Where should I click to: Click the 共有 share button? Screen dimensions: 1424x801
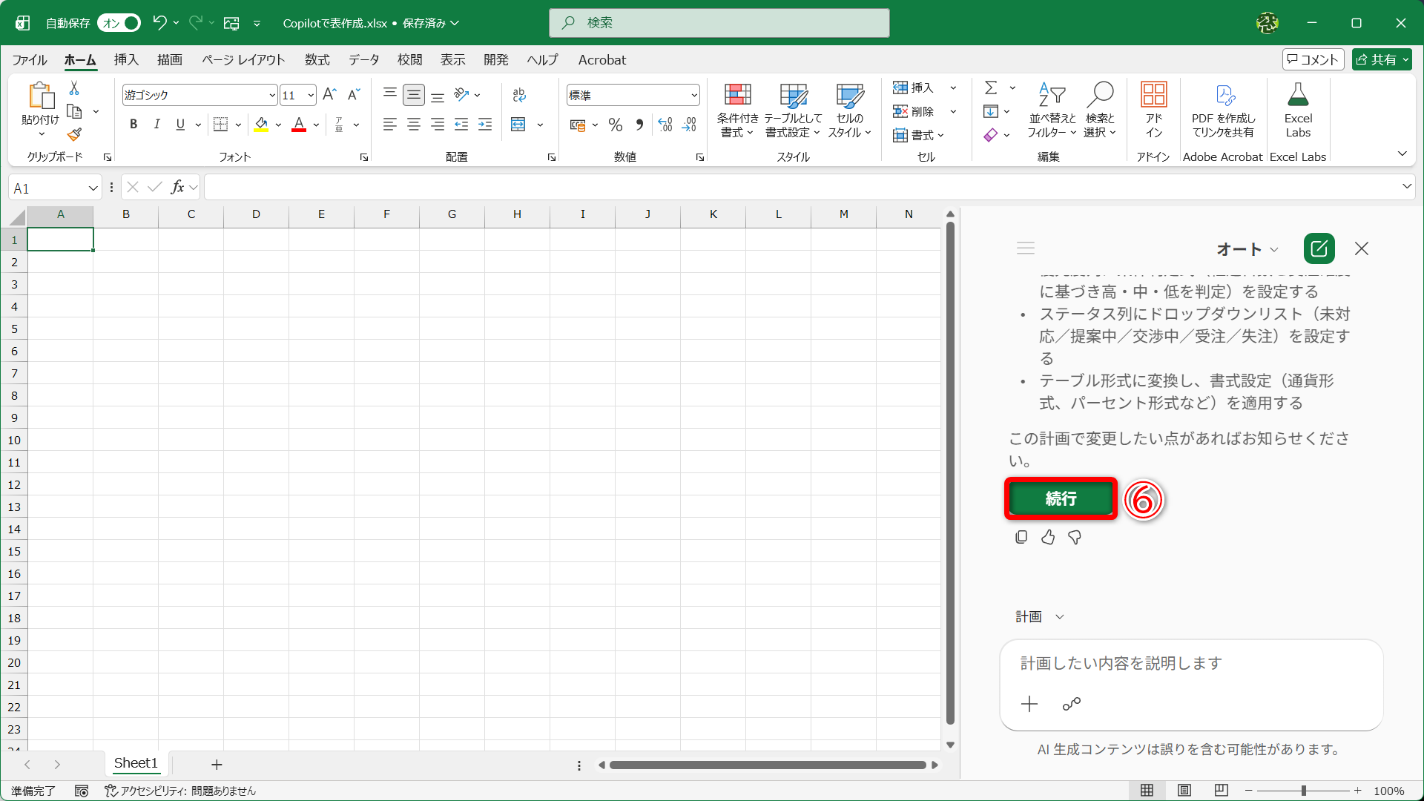click(x=1382, y=59)
